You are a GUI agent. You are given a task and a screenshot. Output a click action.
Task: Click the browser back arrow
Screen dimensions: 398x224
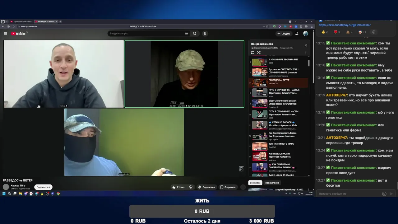point(3,26)
